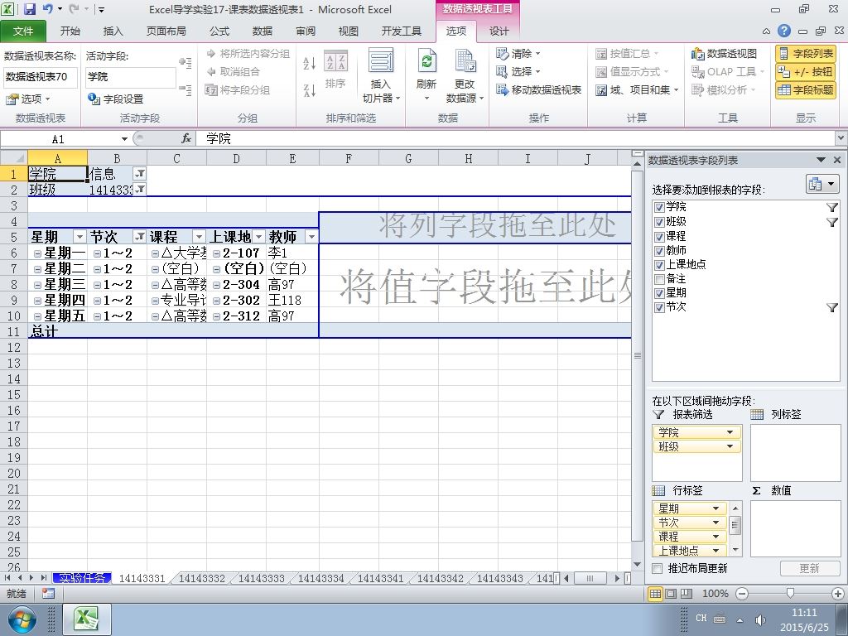Close the PivotTable field list pane

pyautogui.click(x=837, y=160)
